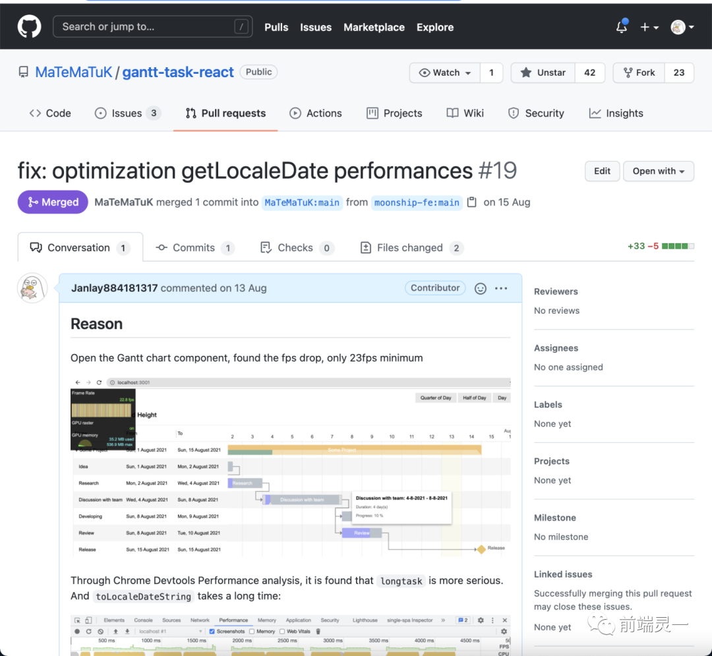
Task: Click the Milestone sidebar heading
Action: (555, 518)
